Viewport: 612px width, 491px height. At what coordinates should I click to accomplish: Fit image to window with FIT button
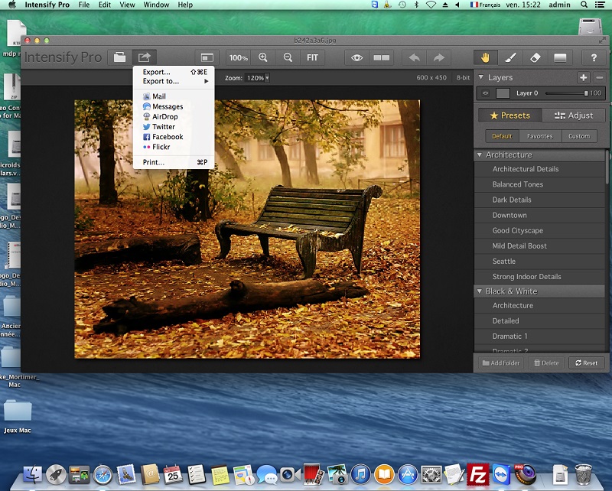(312, 58)
